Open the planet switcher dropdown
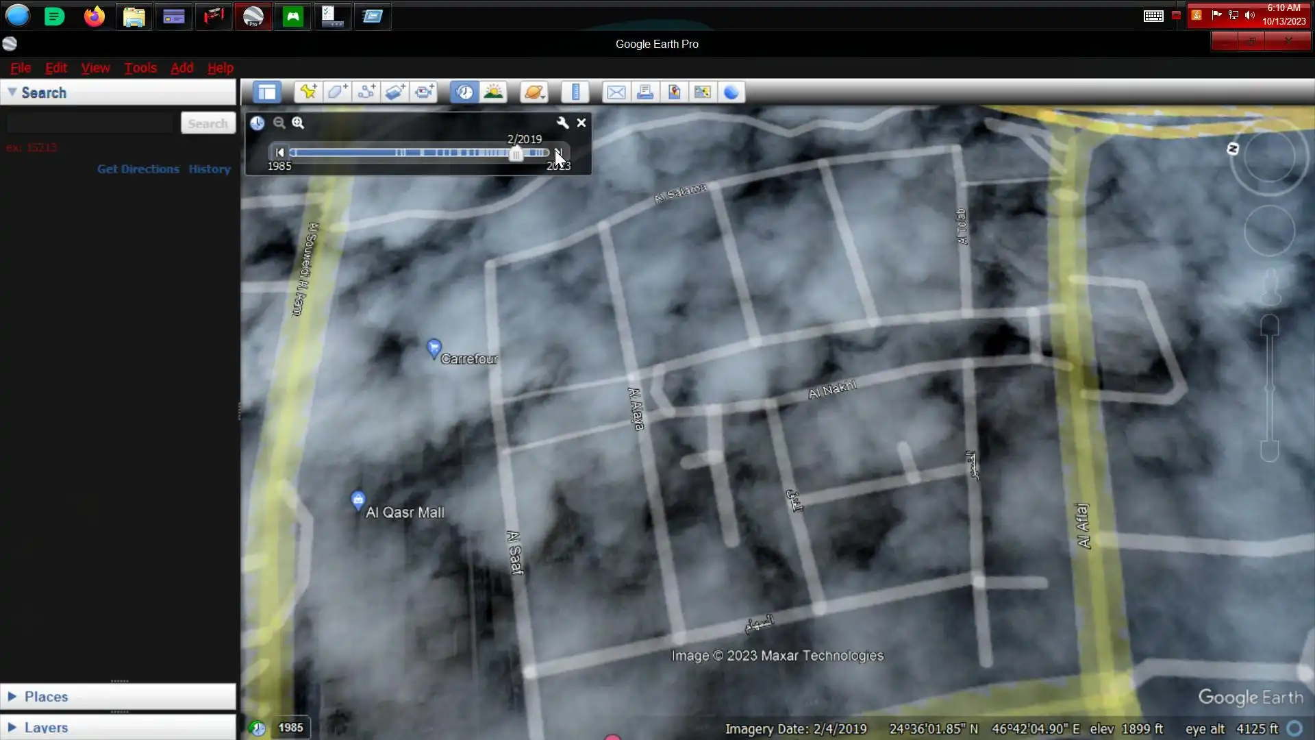The height and width of the screenshot is (740, 1315). coord(534,92)
